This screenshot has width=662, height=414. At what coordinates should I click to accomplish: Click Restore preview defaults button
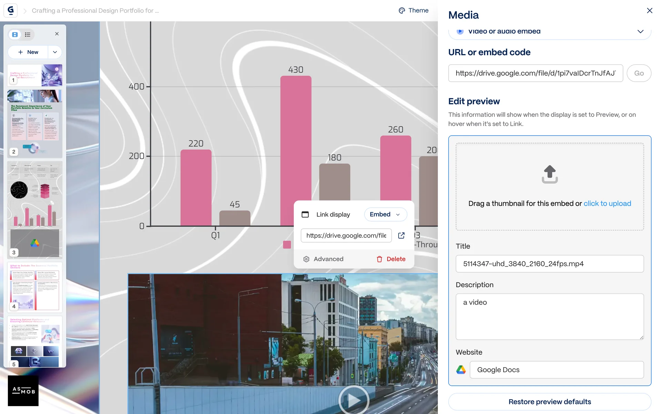pos(550,402)
